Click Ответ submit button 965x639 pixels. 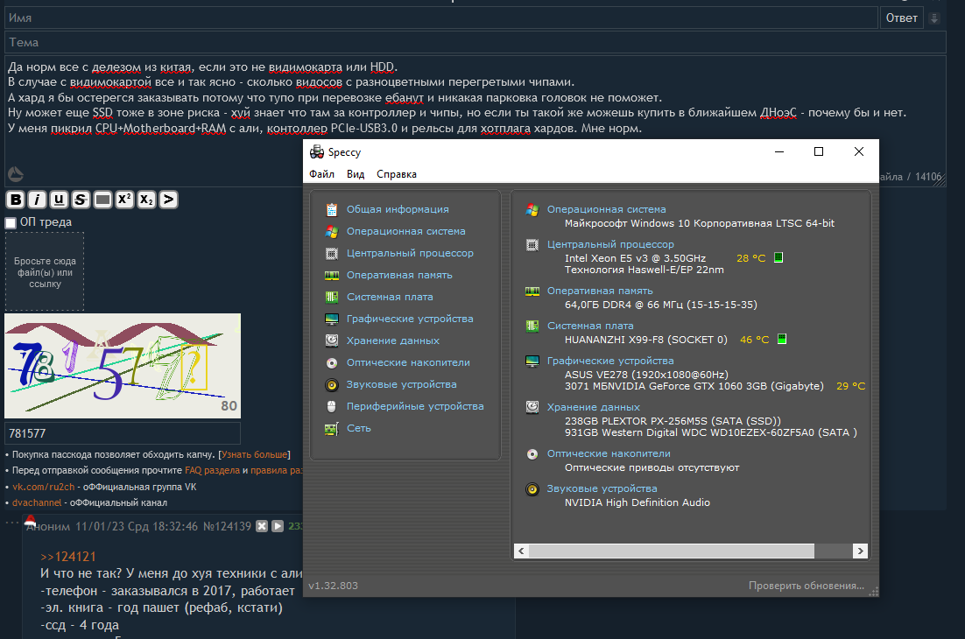(x=902, y=18)
